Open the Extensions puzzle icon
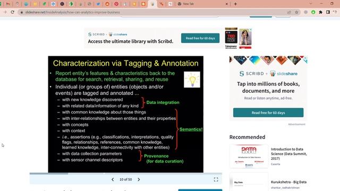The image size is (340, 191). tap(320, 12)
